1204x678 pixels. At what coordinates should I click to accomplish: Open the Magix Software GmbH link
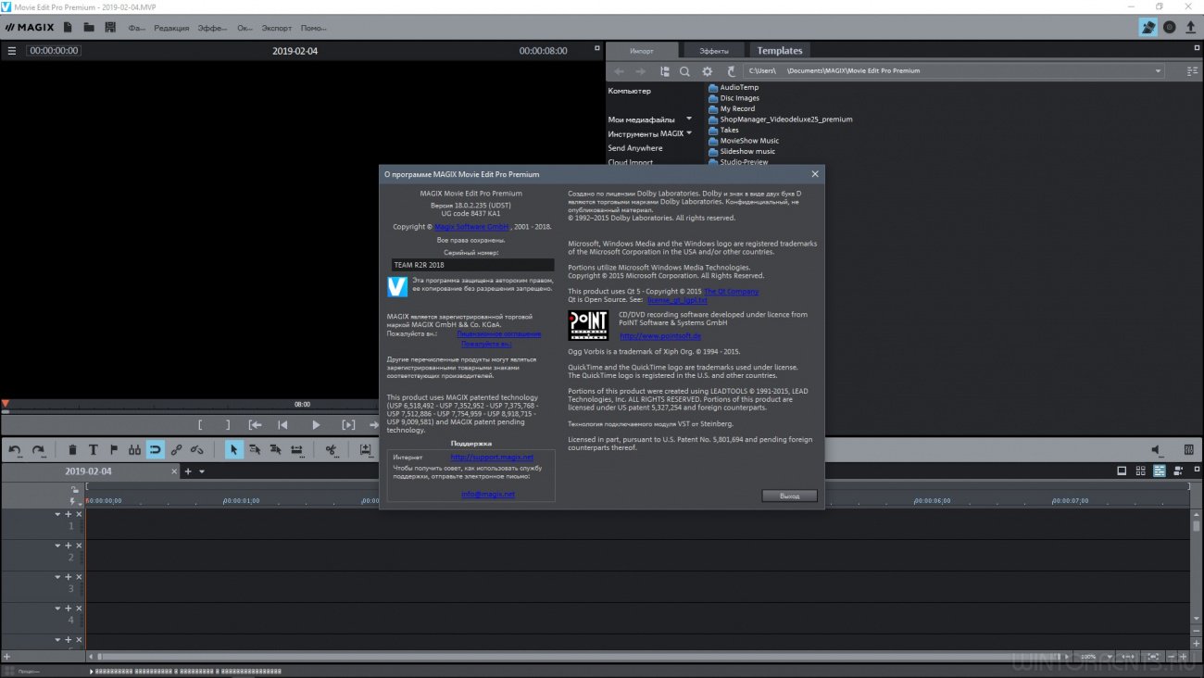coord(471,226)
